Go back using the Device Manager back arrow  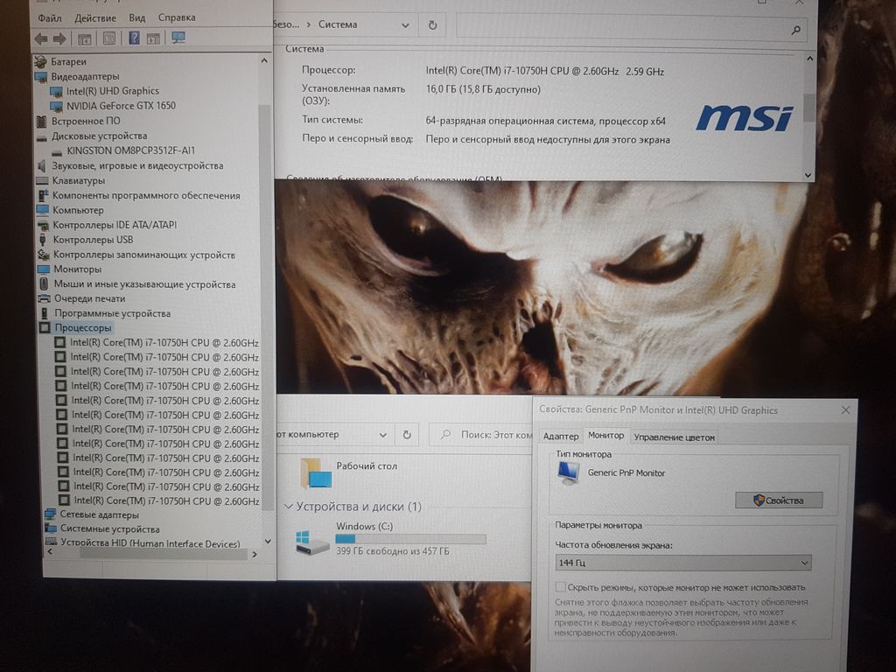(x=40, y=38)
